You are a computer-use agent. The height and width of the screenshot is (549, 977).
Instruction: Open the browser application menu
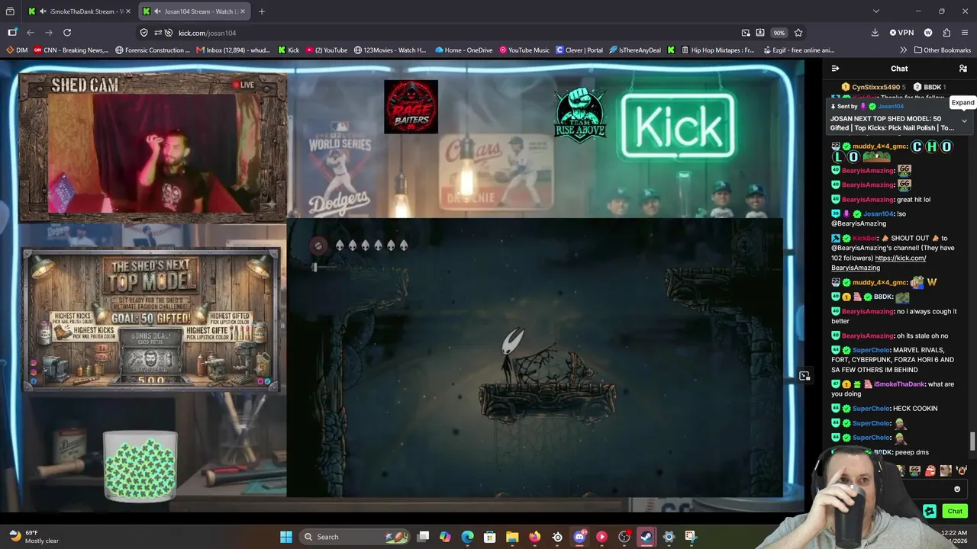point(966,33)
